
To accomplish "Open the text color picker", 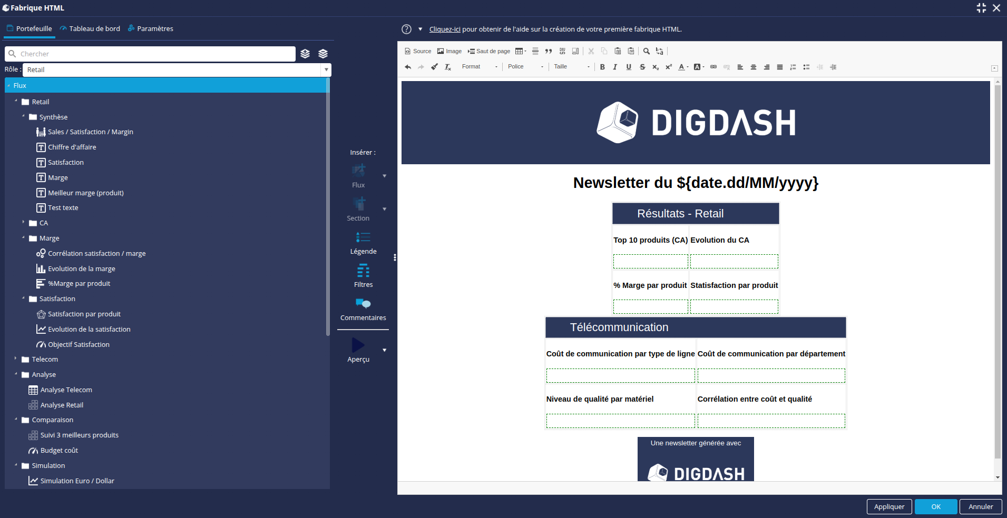I will click(682, 67).
